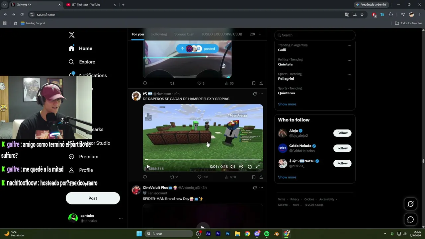Open Grok actions on CineValult Plus post

click(255, 188)
